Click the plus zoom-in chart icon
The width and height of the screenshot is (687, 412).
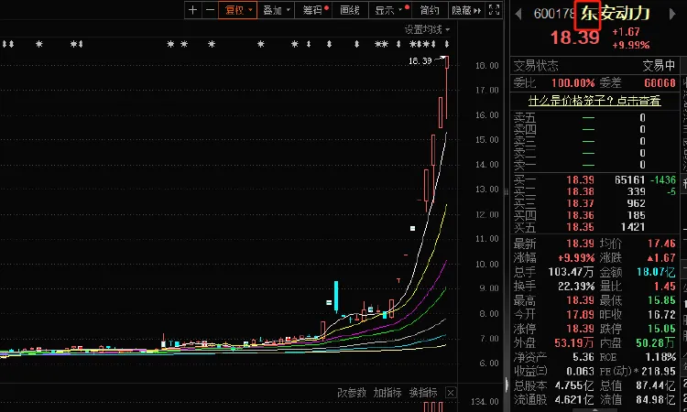point(192,11)
